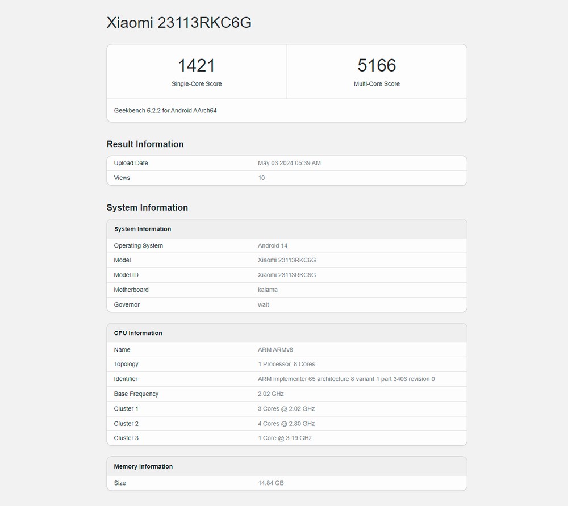Click the Single-Core Score label
This screenshot has width=568, height=506.
pyautogui.click(x=197, y=84)
